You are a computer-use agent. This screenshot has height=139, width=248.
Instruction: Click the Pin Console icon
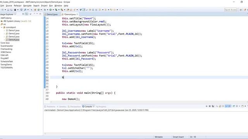(233, 106)
